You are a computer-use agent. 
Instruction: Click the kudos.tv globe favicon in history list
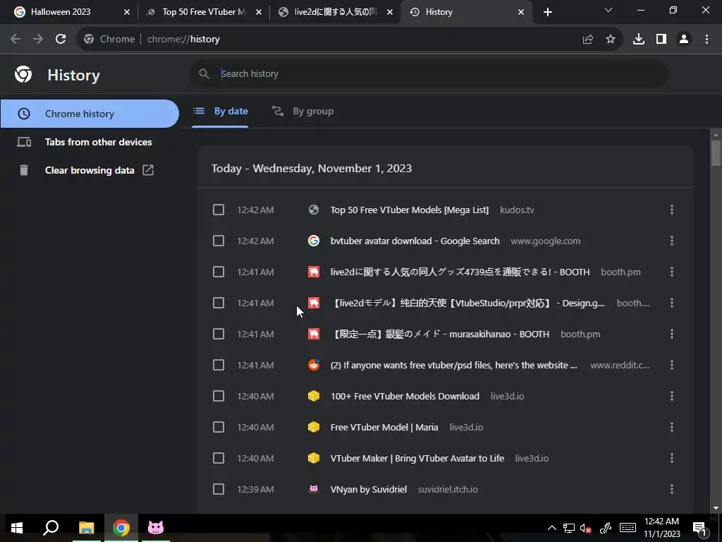tap(314, 210)
